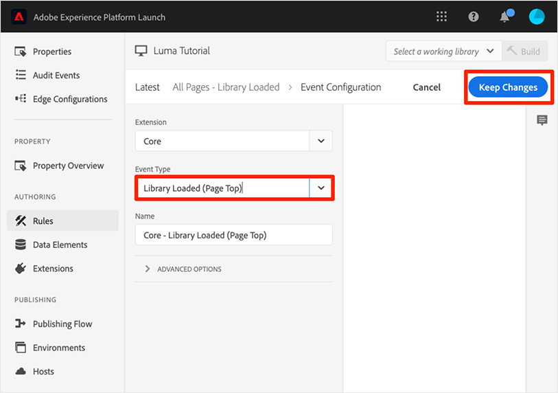Viewport: 558px width, 393px height.
Task: Click inside the Event Type text field
Action: [222, 188]
